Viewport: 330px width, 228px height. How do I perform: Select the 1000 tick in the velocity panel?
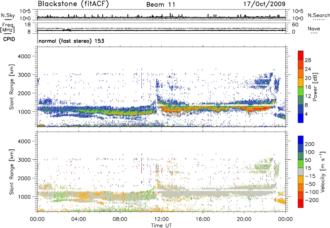24,197
